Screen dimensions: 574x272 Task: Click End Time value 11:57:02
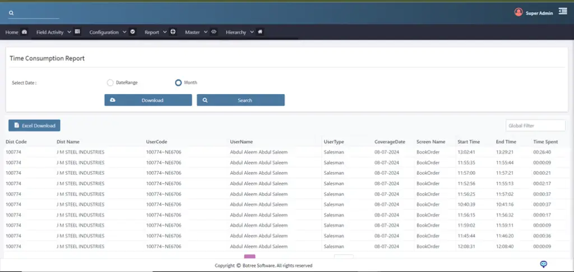(505, 194)
